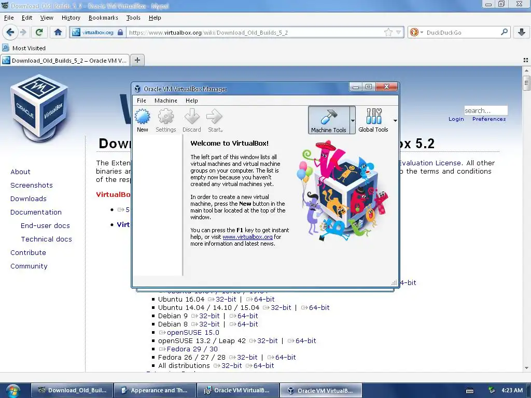Follow the Login link on webpage
This screenshot has height=398, width=531.
tap(456, 119)
